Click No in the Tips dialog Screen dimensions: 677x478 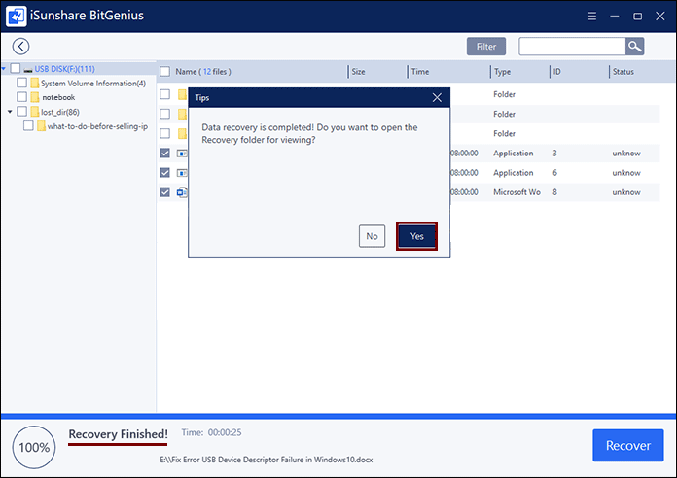click(x=372, y=236)
